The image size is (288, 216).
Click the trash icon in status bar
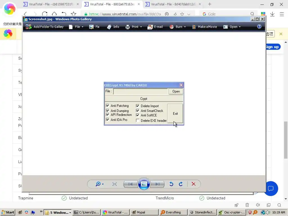tap(247, 205)
